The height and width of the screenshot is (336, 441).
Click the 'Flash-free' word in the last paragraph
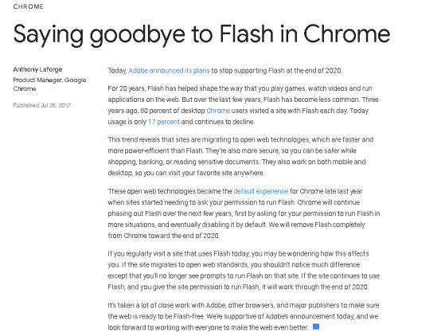(189, 316)
